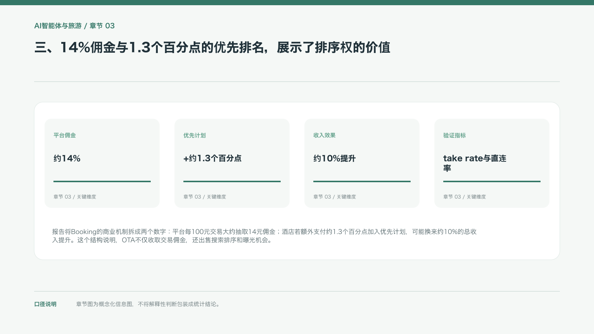Click the "口径说明" label

click(x=45, y=304)
